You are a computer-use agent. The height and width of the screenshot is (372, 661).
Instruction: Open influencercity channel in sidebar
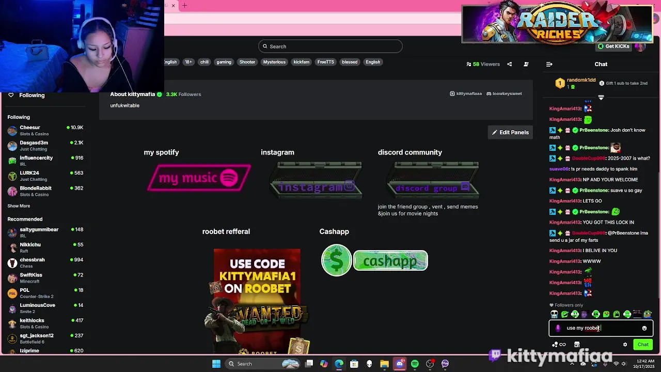coord(45,161)
